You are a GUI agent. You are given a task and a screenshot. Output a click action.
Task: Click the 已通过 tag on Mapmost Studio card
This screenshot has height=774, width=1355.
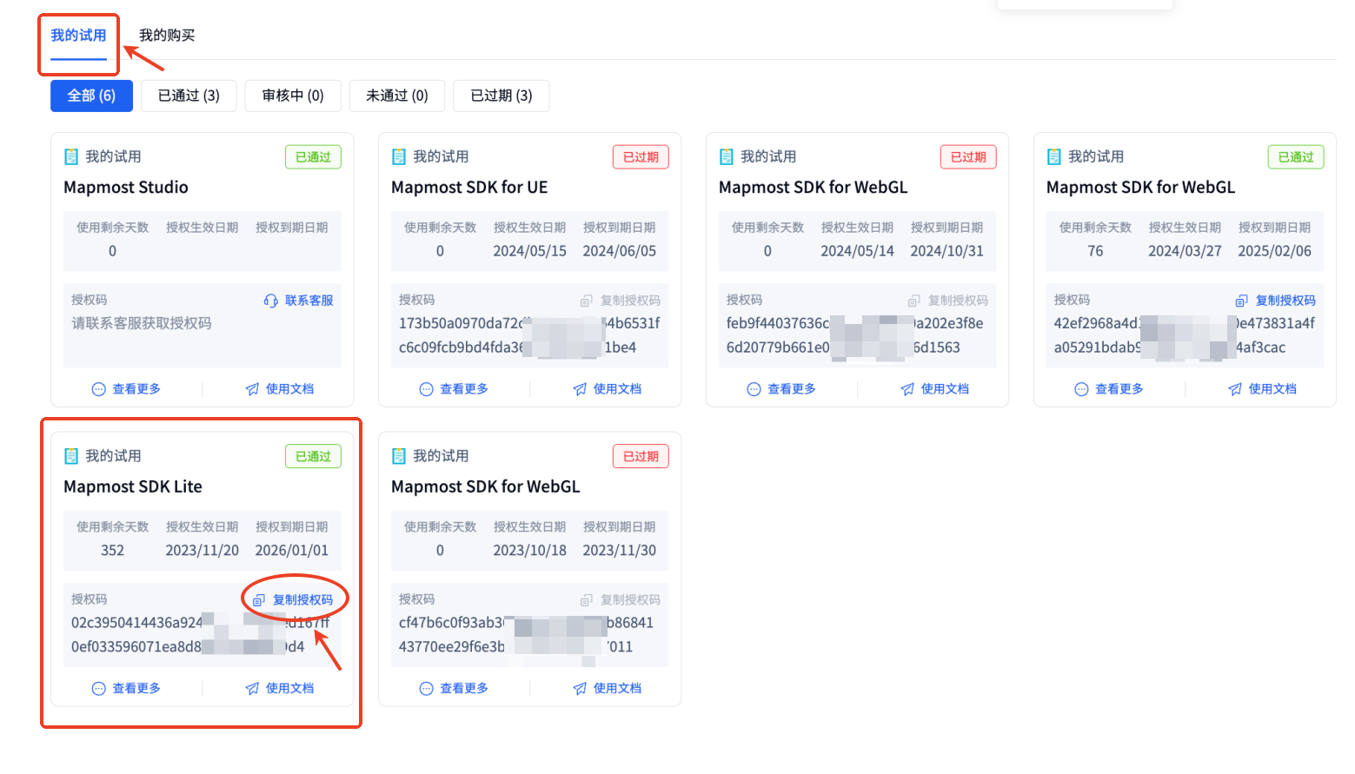point(313,157)
